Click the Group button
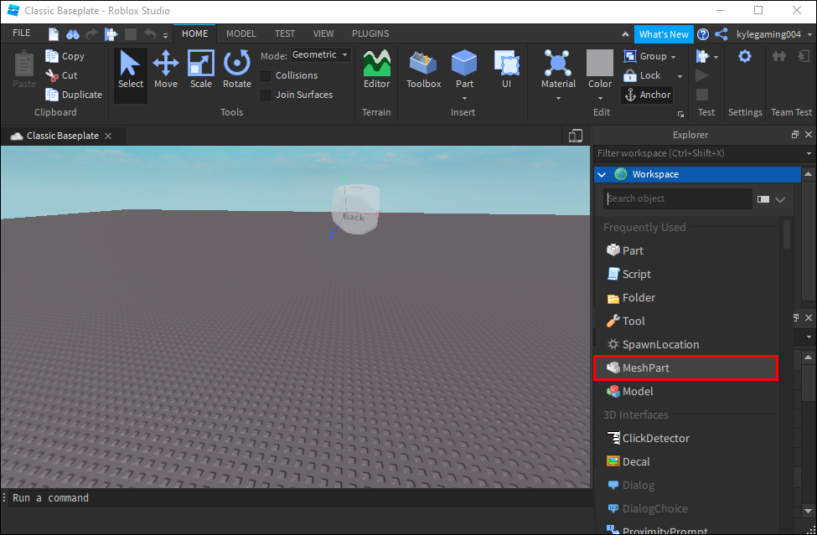 tap(646, 56)
